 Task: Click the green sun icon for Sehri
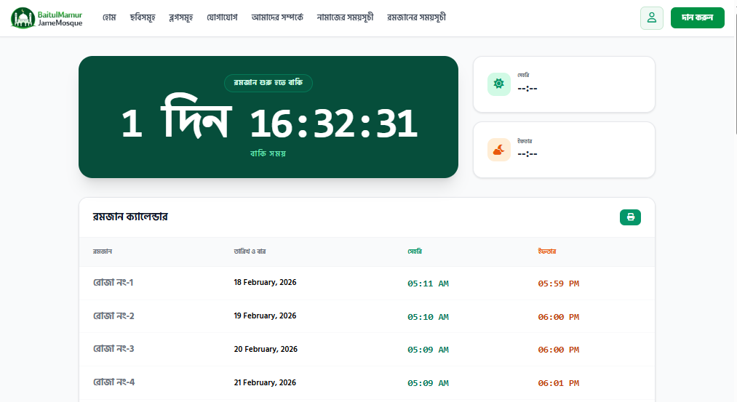[498, 84]
